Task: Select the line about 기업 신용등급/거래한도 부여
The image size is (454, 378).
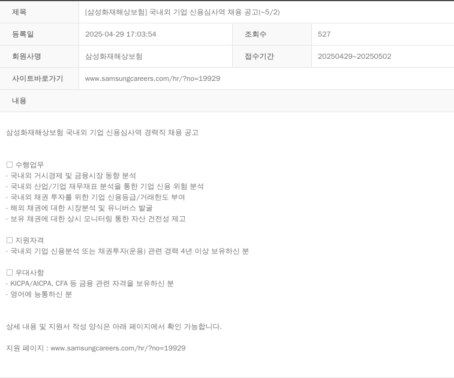Action: (x=95, y=197)
